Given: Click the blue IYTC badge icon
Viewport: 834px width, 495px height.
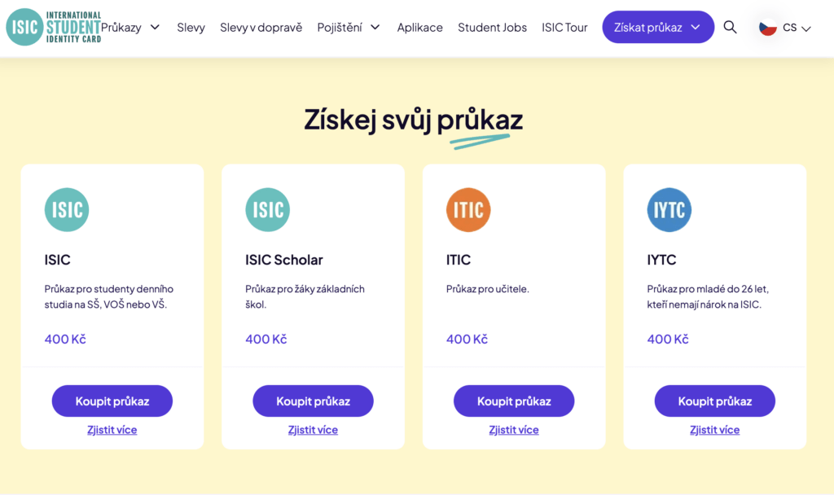Looking at the screenshot, I should click(669, 209).
